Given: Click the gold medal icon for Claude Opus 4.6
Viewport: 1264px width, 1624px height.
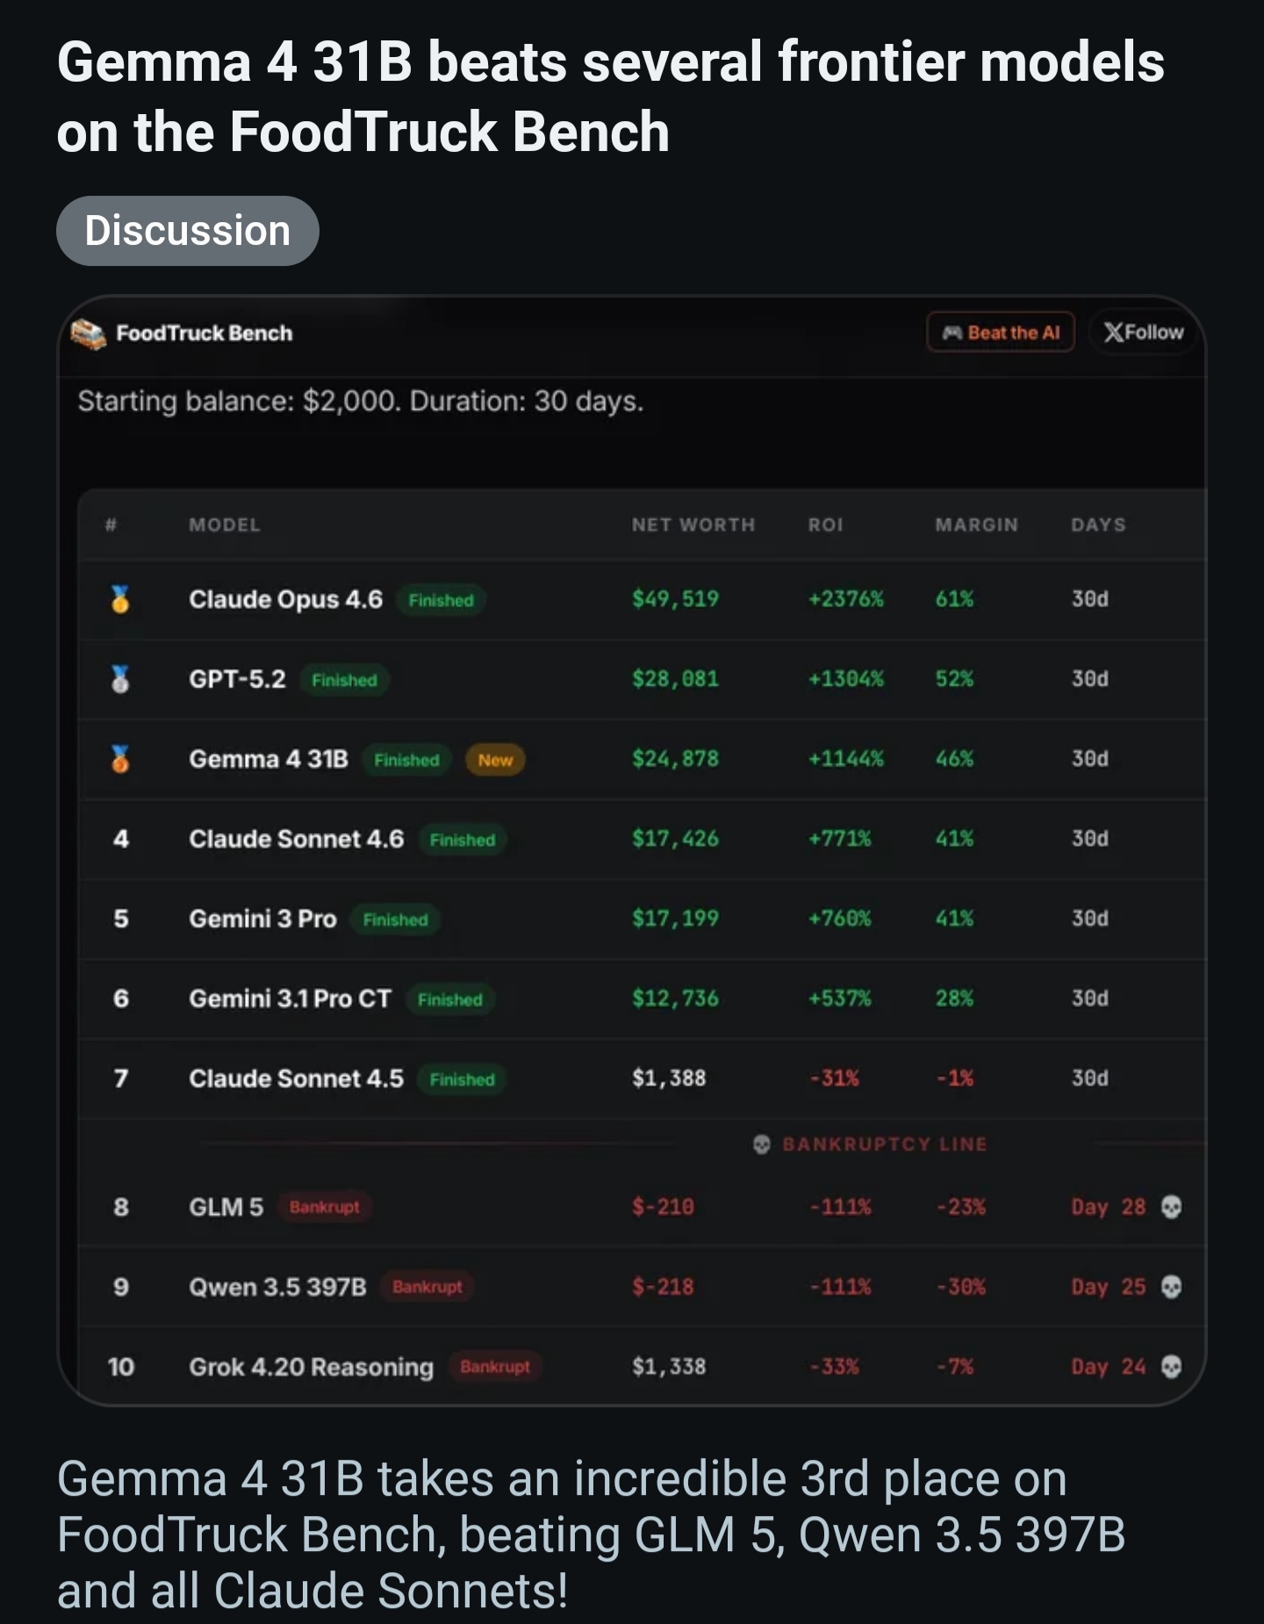Looking at the screenshot, I should [x=120, y=600].
